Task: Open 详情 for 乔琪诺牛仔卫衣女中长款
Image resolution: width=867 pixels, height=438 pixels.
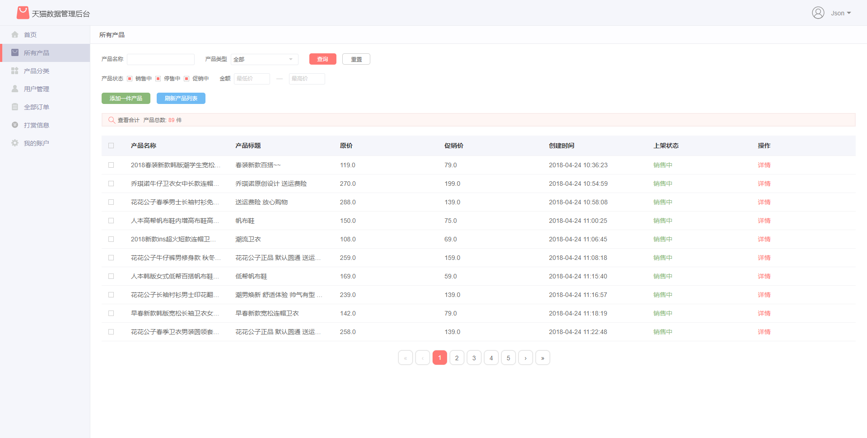Action: (x=764, y=184)
